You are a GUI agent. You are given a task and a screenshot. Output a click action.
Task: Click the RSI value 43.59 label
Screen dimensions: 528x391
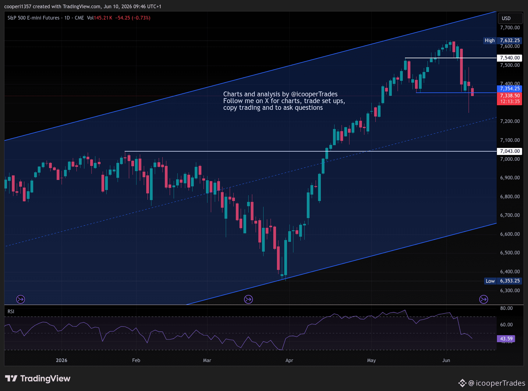[x=506, y=339]
